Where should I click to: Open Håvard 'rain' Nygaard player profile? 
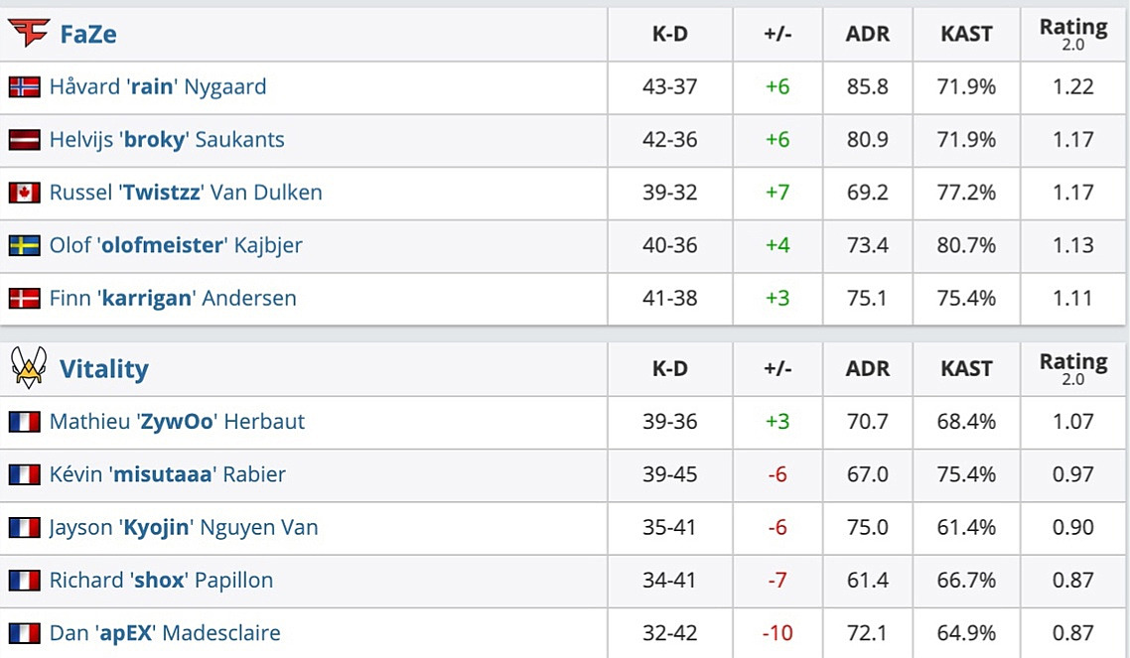pos(158,87)
